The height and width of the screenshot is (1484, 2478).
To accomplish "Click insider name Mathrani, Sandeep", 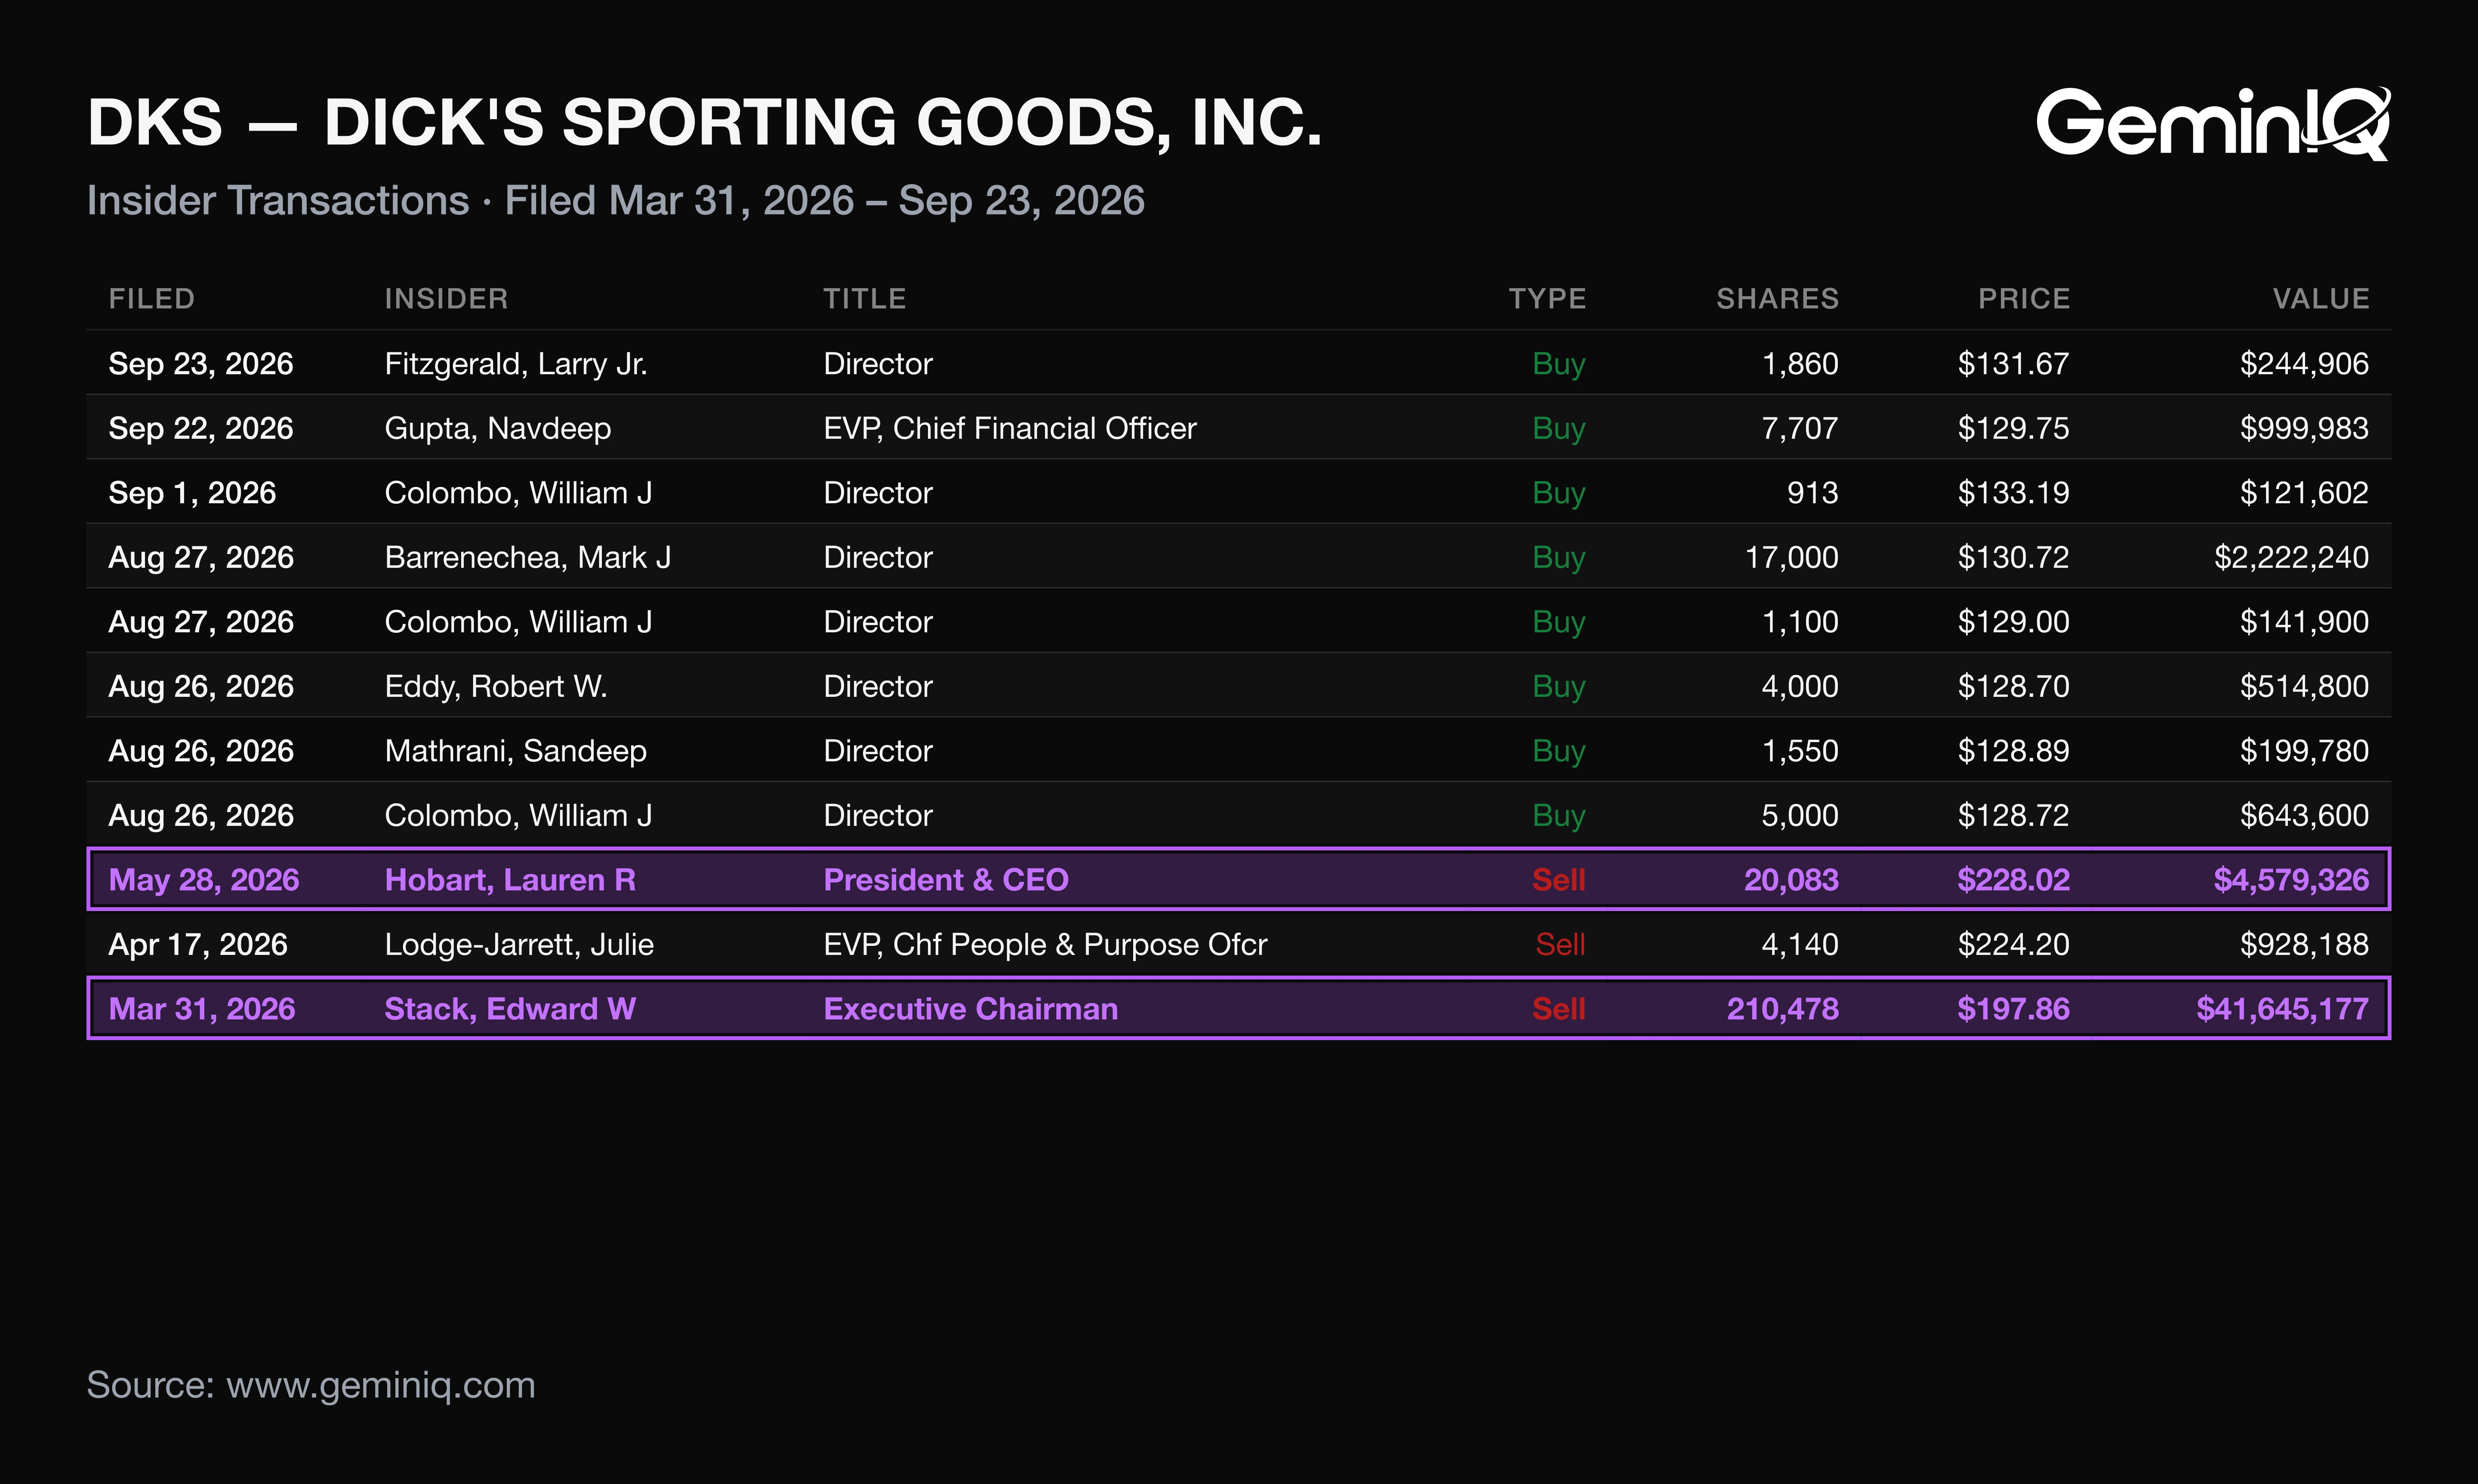I will [x=516, y=750].
